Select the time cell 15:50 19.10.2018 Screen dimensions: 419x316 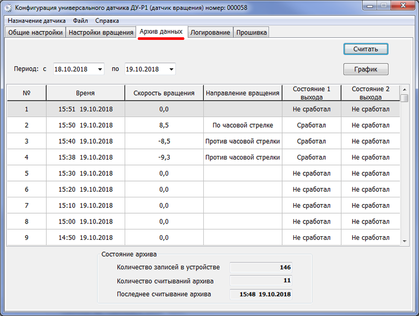85,125
